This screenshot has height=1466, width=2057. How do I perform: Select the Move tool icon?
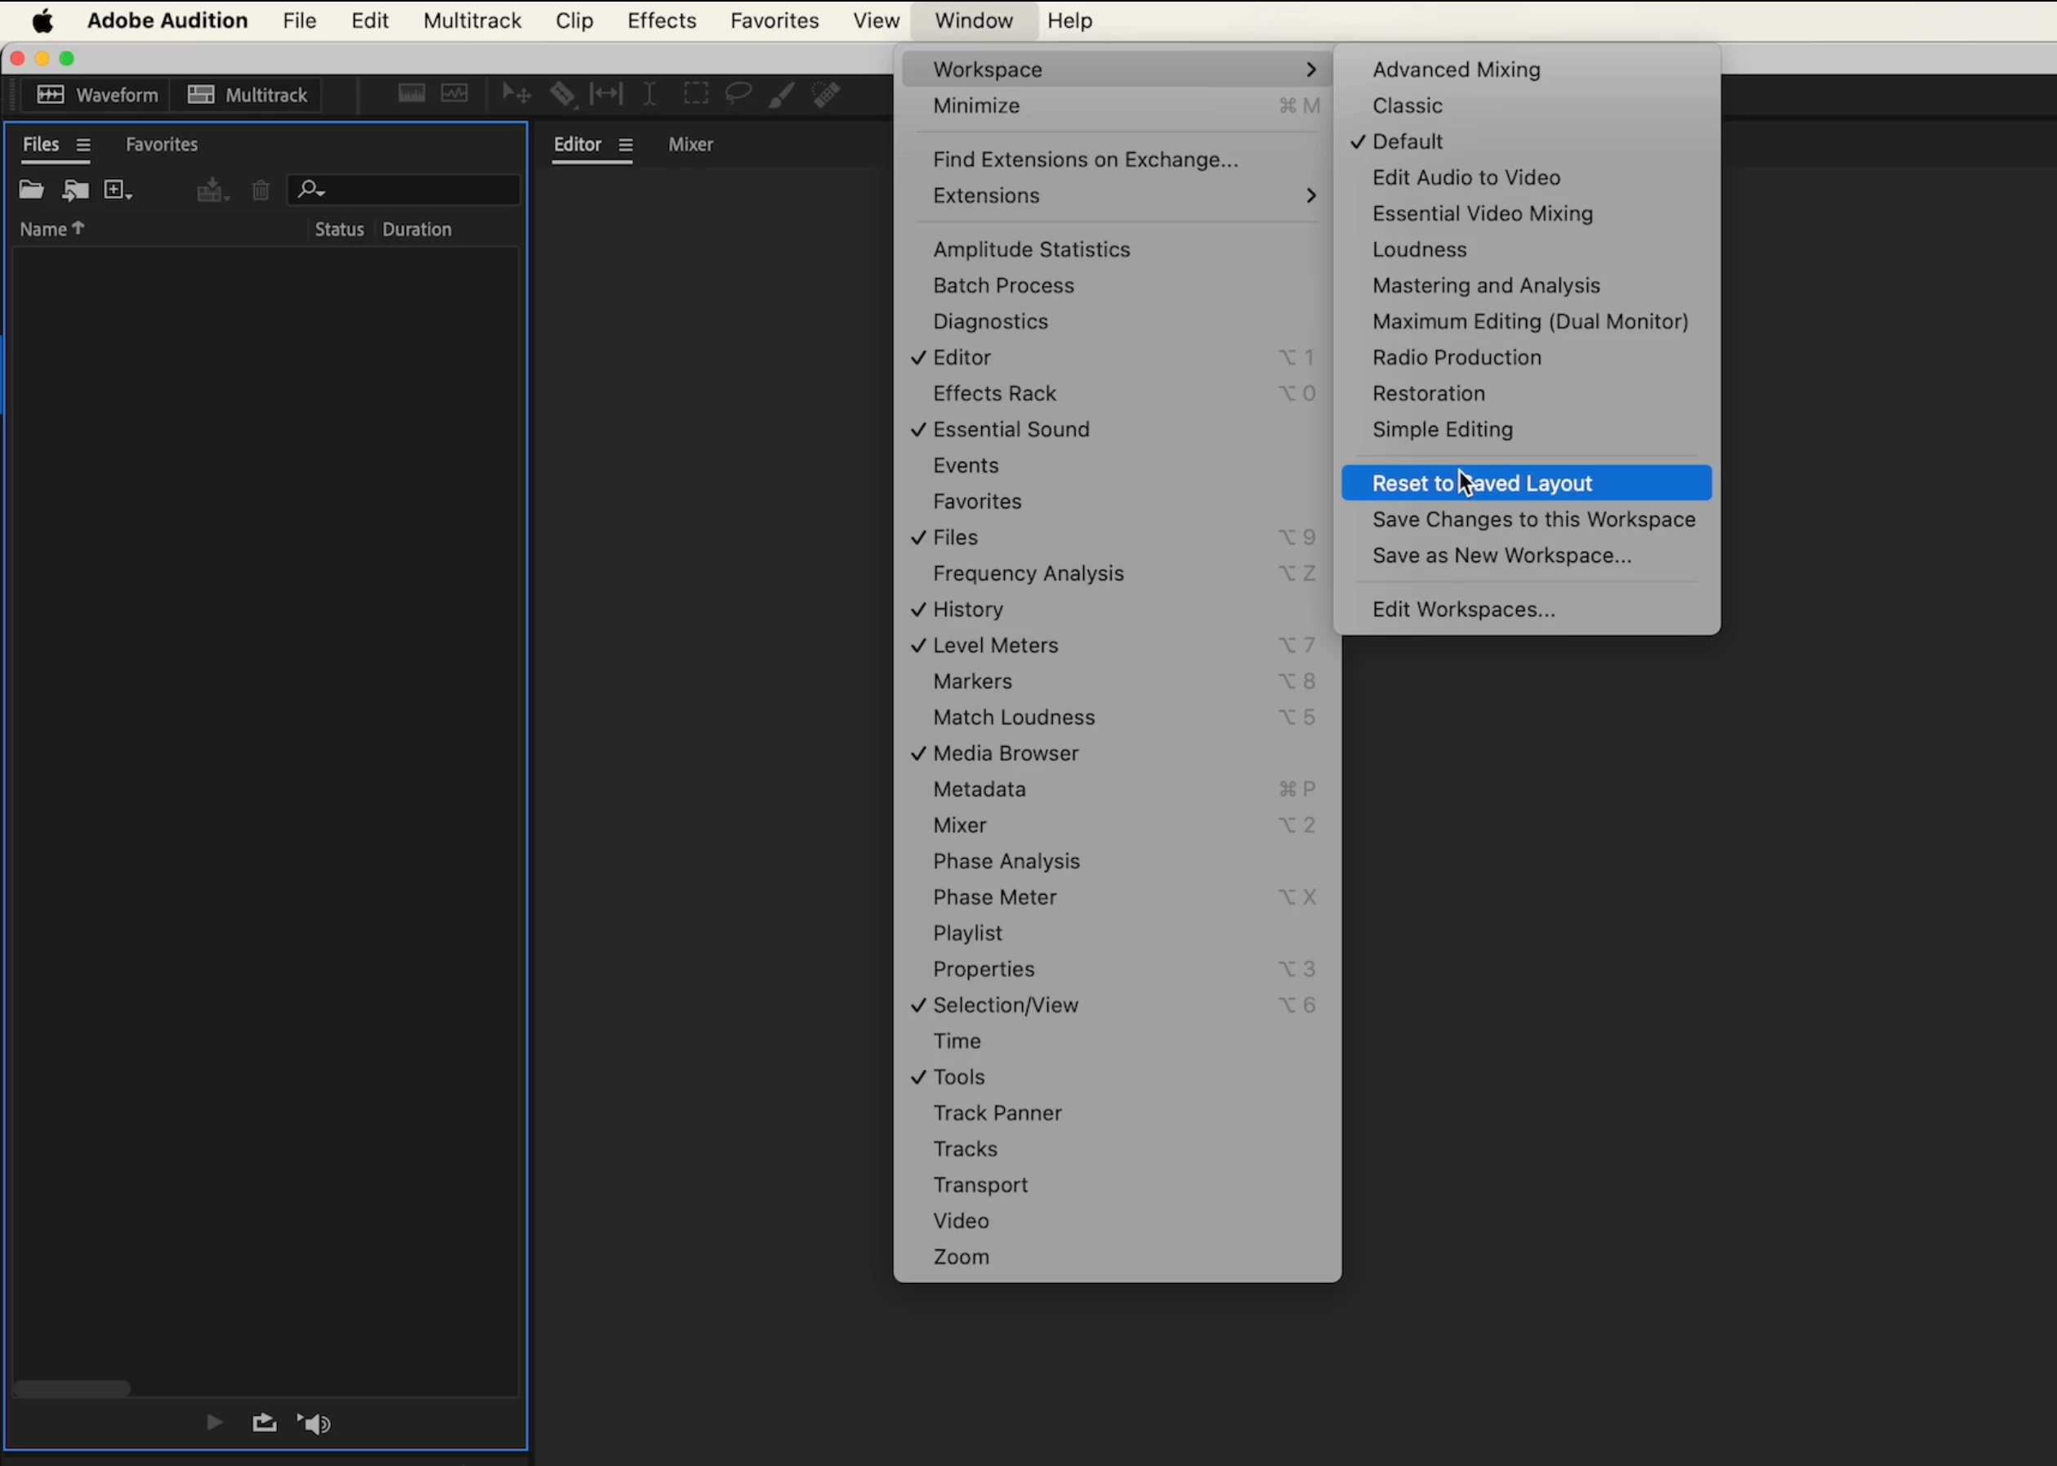point(516,94)
